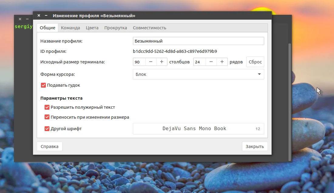This screenshot has height=193, width=334.
Task: Close the profile editing dialog with X icon
Action: [x=39, y=15]
